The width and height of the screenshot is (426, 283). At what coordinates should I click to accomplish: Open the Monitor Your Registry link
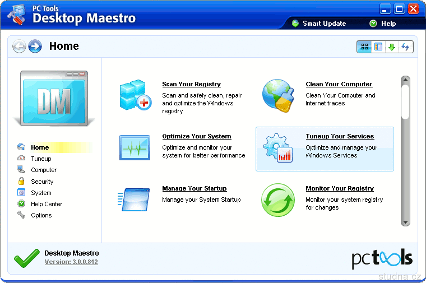point(340,188)
